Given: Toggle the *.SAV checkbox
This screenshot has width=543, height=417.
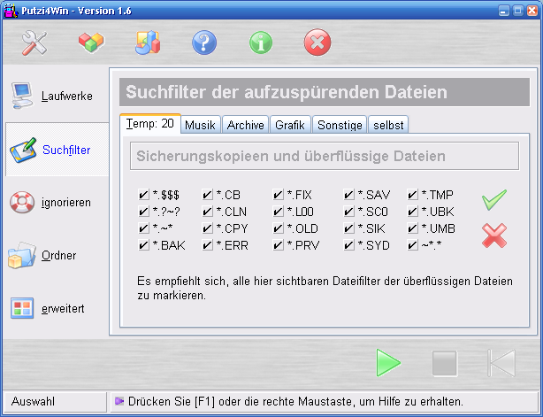Looking at the screenshot, I should [348, 195].
